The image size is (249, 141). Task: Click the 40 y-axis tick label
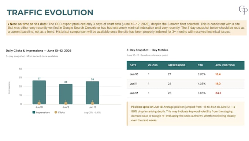pos(20,69)
